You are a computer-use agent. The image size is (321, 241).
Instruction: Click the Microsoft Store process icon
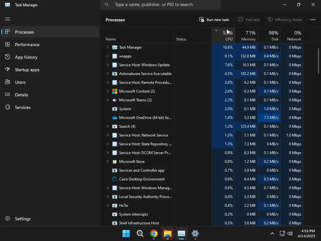[115, 162]
